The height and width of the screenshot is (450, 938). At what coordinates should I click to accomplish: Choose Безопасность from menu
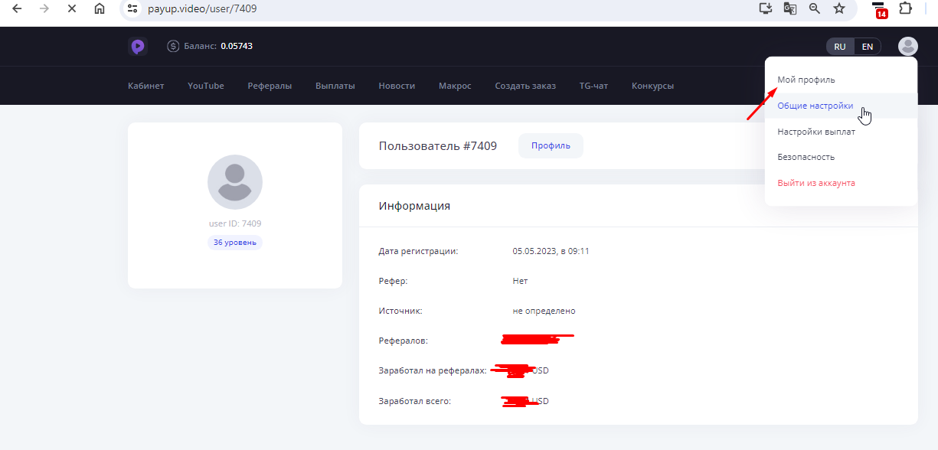coord(841,157)
